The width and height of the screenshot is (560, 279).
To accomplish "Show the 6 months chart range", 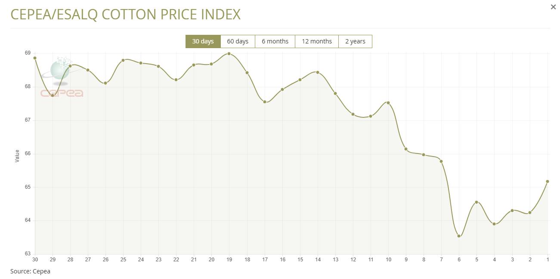I will point(275,41).
